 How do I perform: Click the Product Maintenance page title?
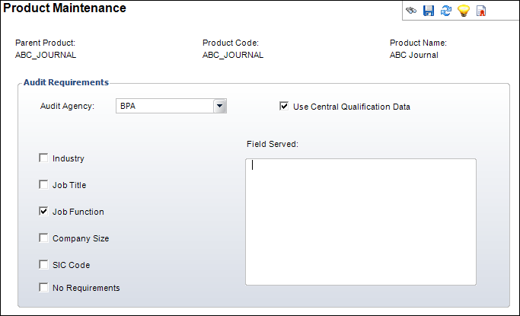click(65, 8)
